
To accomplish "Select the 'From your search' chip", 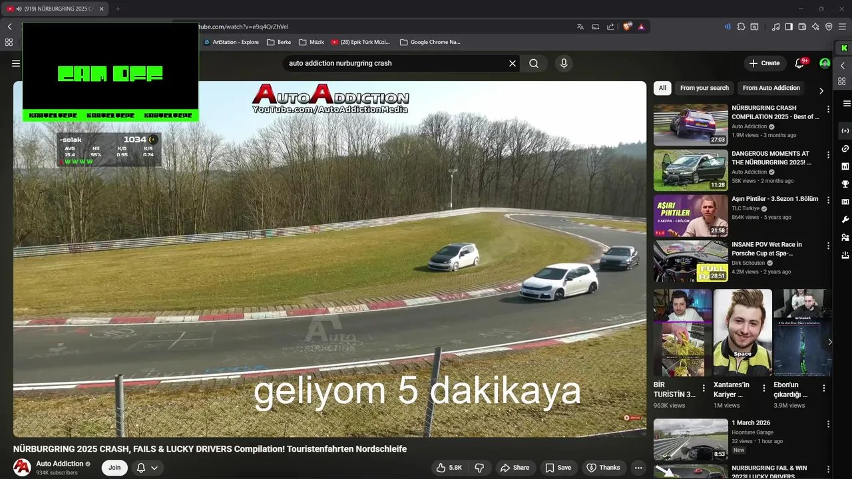I will pos(704,88).
